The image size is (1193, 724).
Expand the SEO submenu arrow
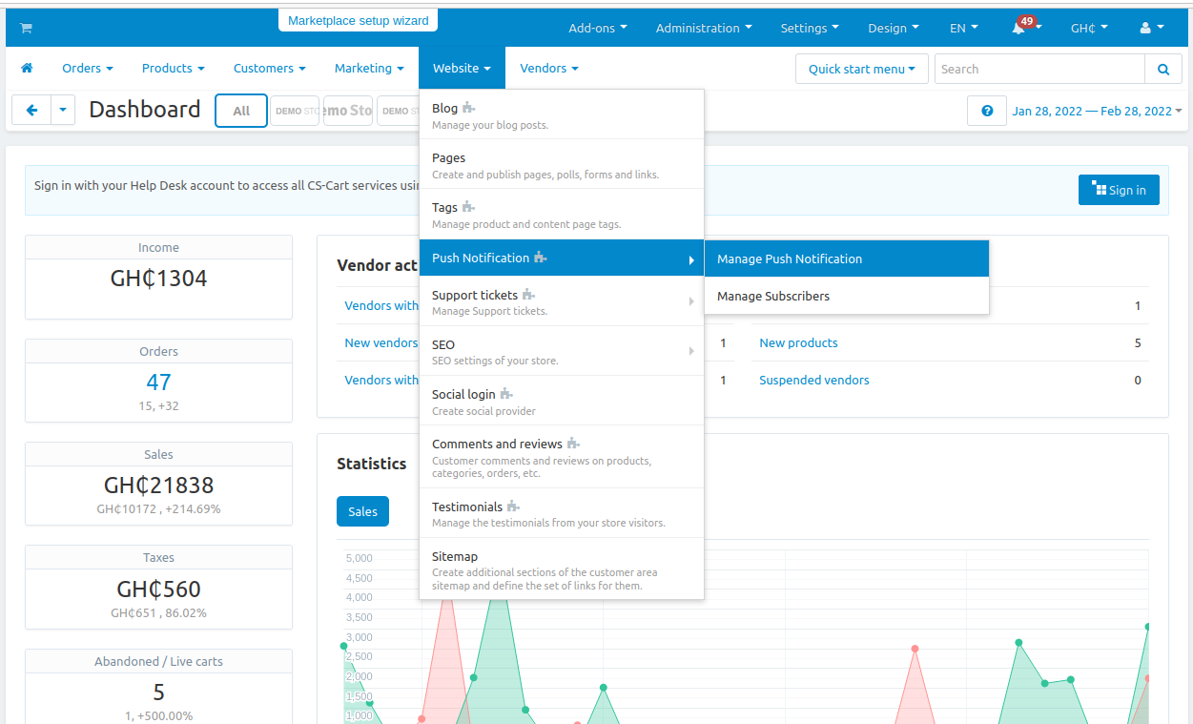(x=690, y=351)
